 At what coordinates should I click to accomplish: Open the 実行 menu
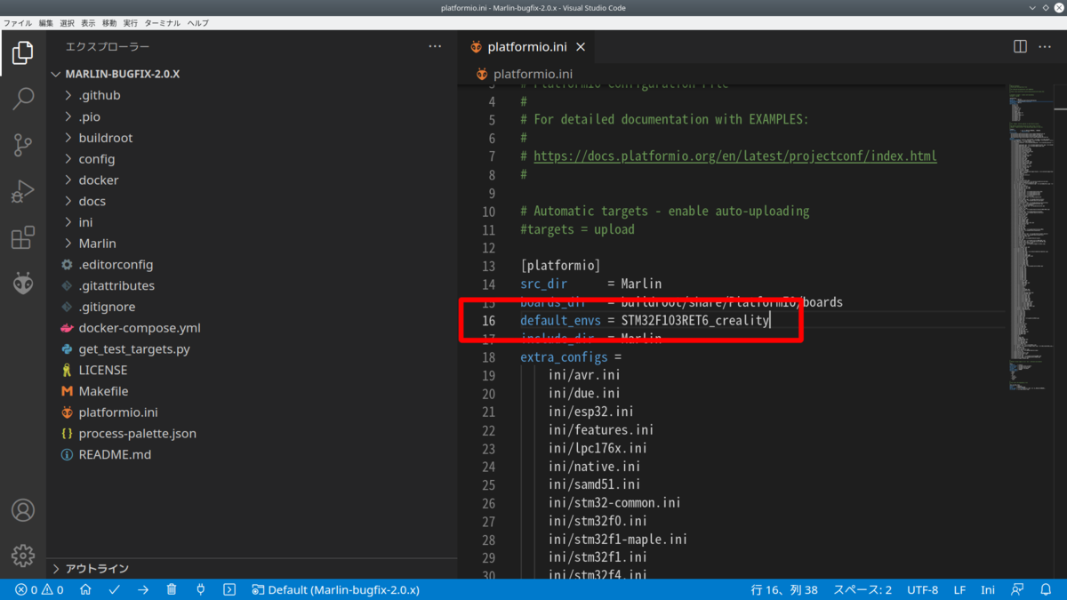coord(131,22)
